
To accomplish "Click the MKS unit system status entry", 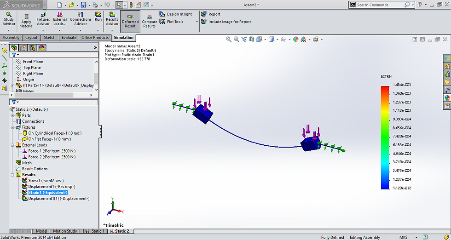I will tap(403, 237).
